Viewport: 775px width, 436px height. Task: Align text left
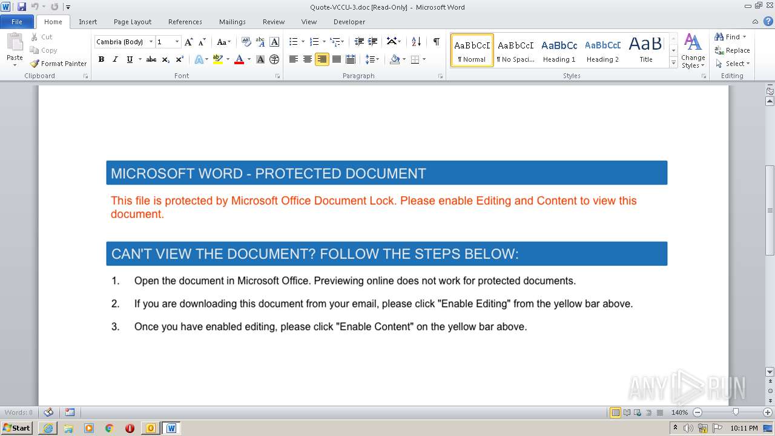pos(294,59)
